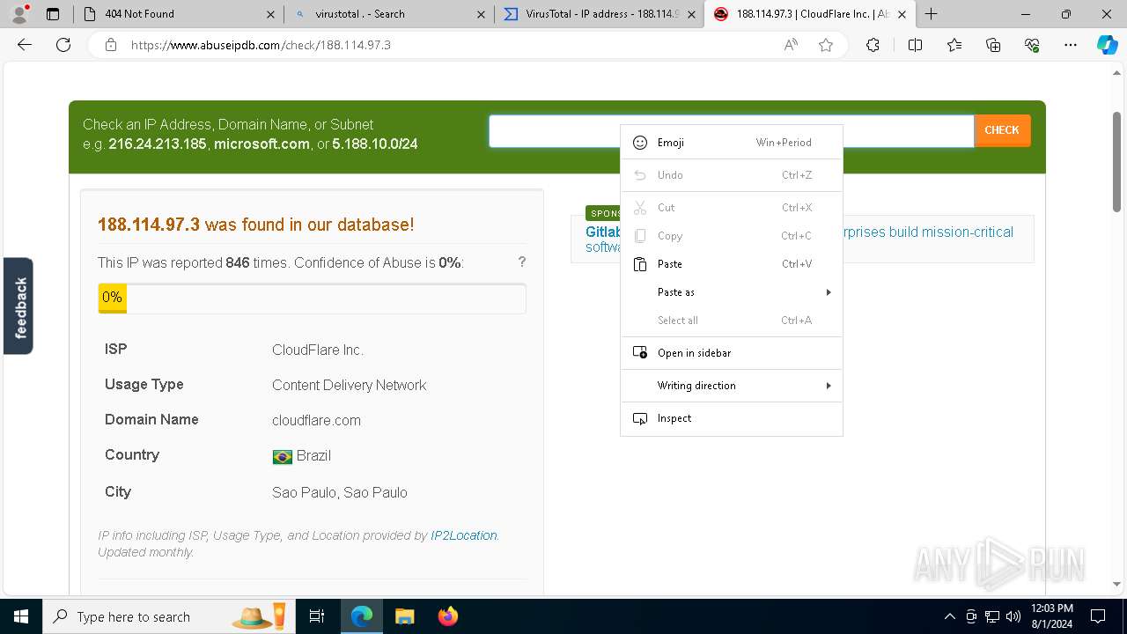Open the Collections icon
This screenshot has height=634, width=1127.
pos(993,45)
